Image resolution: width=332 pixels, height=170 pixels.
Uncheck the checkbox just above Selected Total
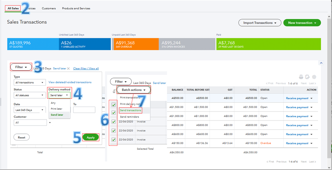(114, 140)
